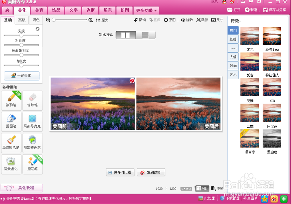The image size is (291, 204).
Task: Remove the before image with red X
Action: pos(132,81)
